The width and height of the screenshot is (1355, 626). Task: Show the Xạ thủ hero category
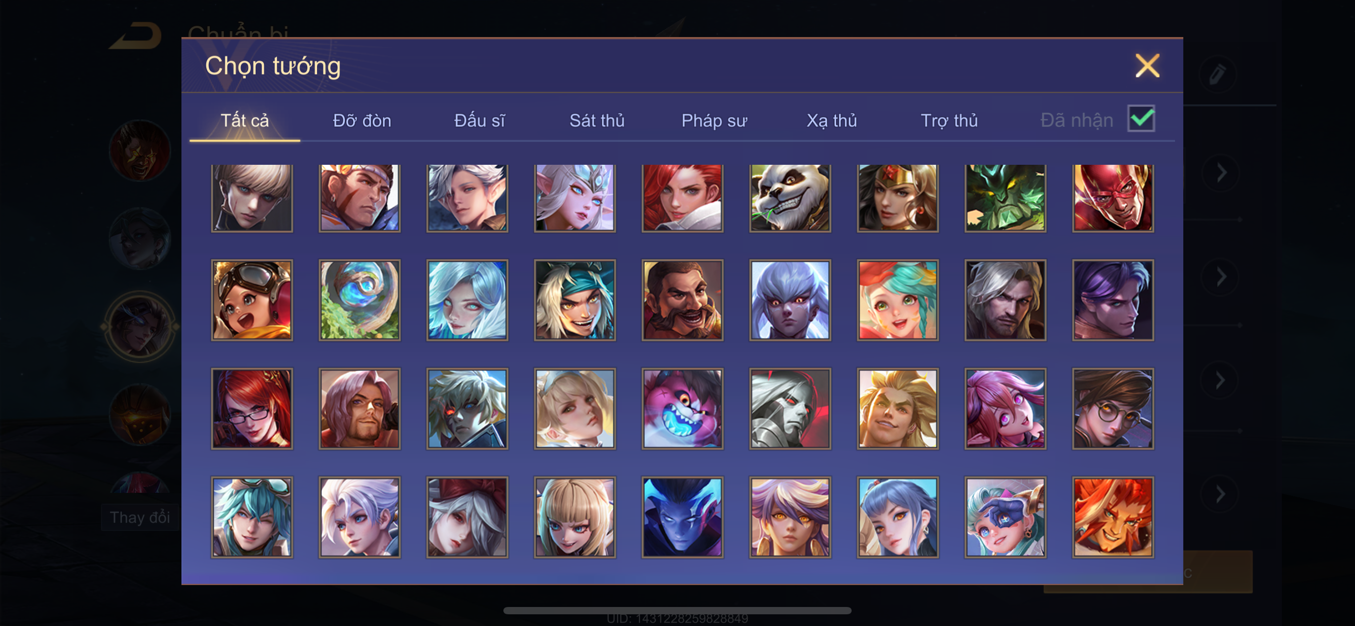[832, 120]
